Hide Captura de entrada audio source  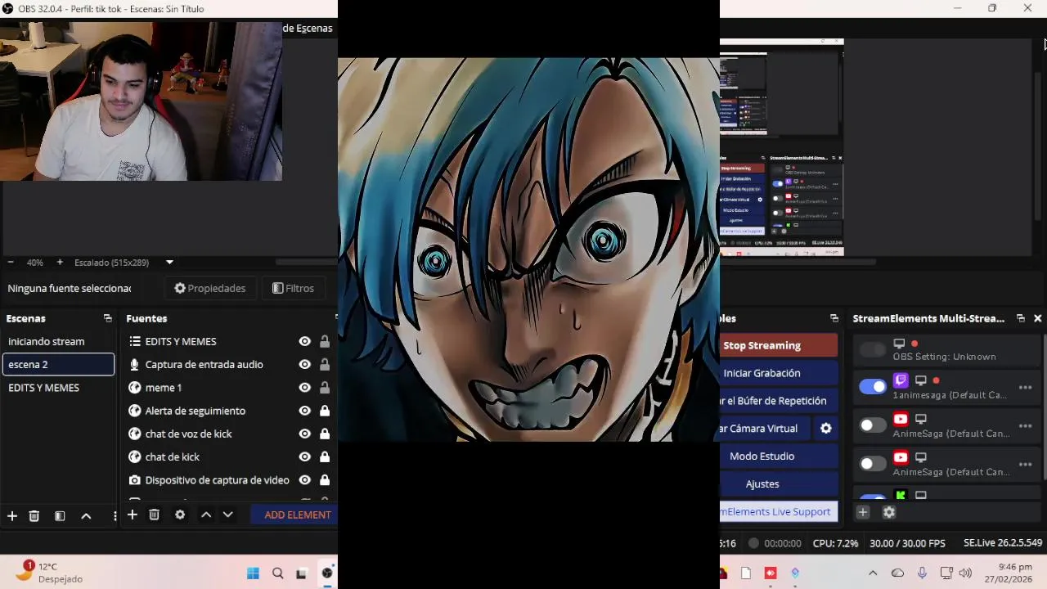pyautogui.click(x=304, y=365)
